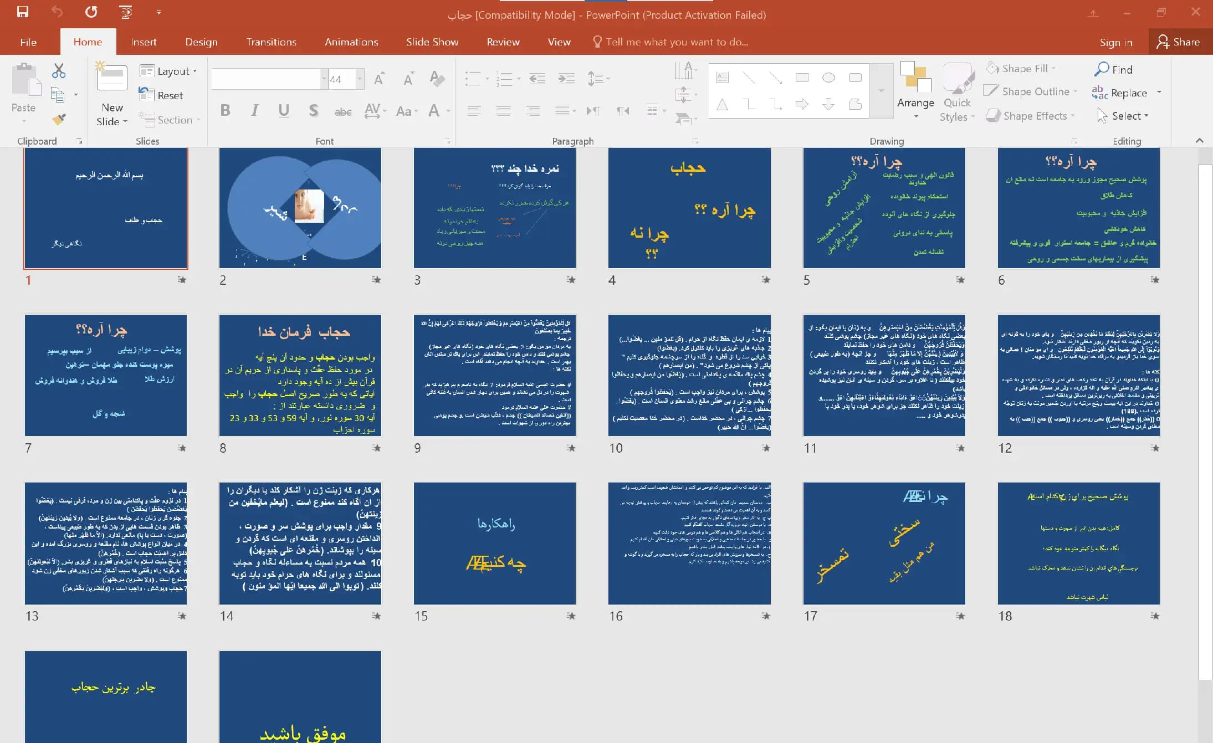Viewport: 1213px width, 743px height.
Task: Open the Layout dropdown
Action: 168,71
